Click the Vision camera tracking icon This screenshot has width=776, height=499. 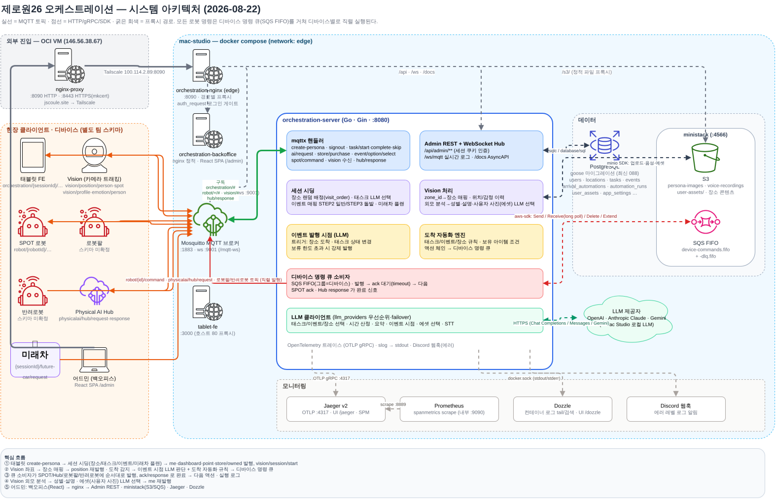(x=94, y=155)
